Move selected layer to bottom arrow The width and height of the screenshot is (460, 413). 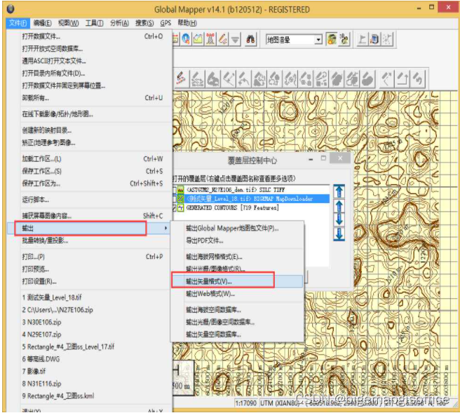[x=339, y=234]
